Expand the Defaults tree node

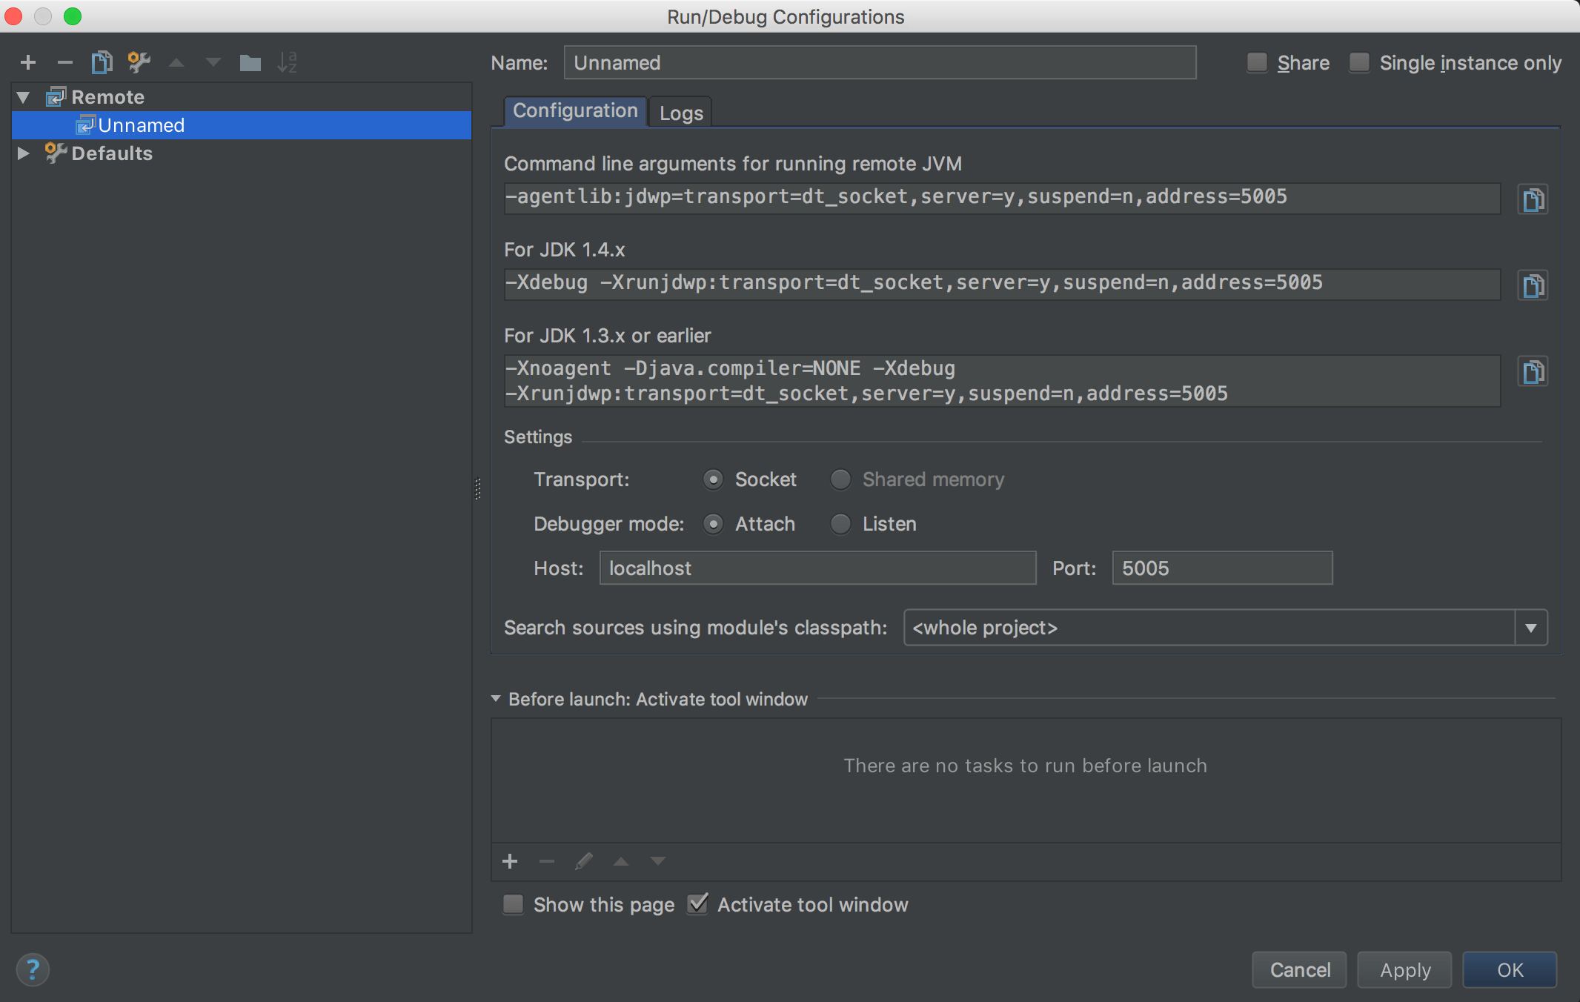pos(23,153)
